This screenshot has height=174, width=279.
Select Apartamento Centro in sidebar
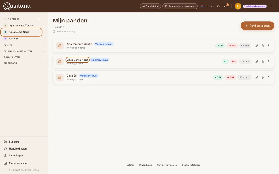coord(21,25)
